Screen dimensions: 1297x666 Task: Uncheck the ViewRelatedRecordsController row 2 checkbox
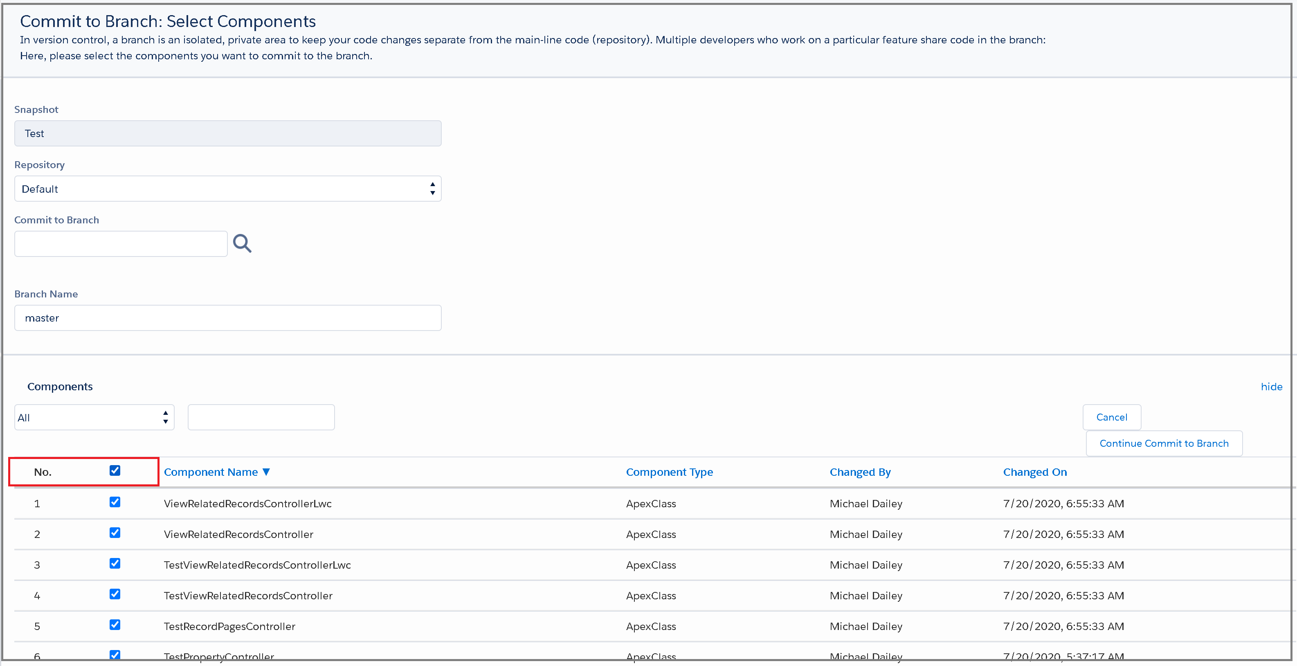point(115,533)
